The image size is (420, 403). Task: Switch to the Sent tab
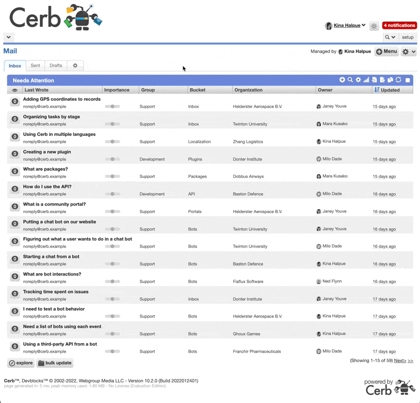[35, 66]
